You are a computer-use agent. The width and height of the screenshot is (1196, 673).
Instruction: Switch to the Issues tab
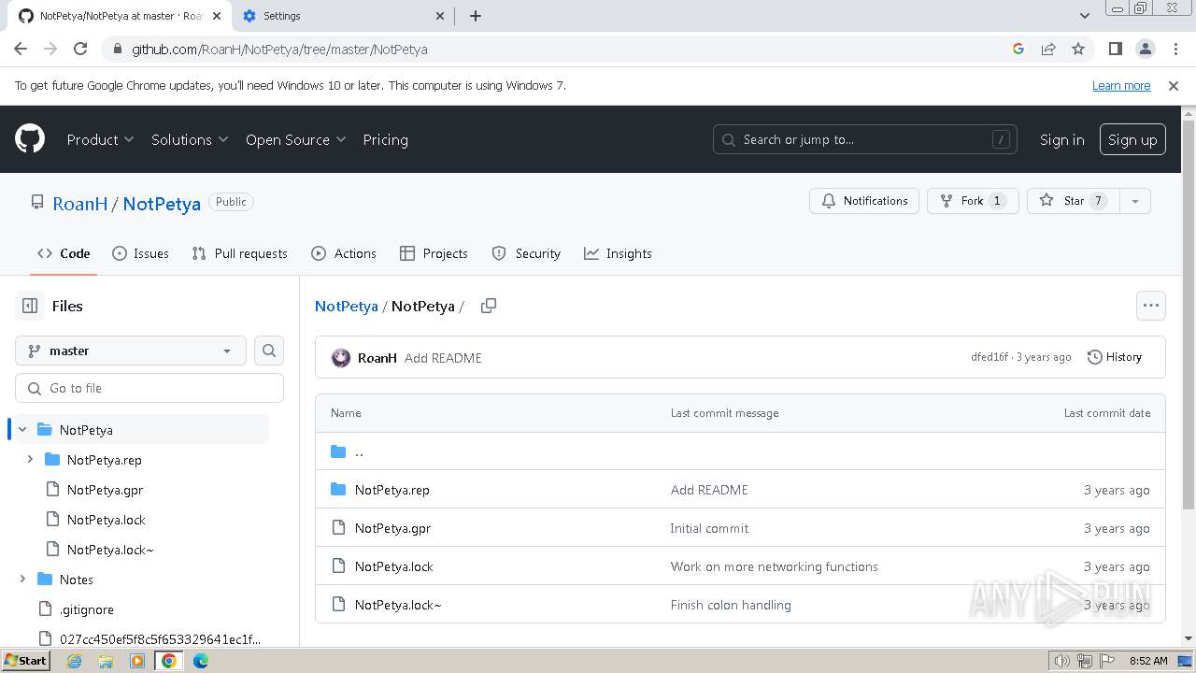tap(140, 253)
